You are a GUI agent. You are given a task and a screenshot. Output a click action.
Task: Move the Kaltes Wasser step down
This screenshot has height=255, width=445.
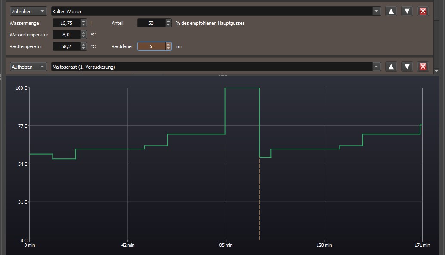(407, 12)
